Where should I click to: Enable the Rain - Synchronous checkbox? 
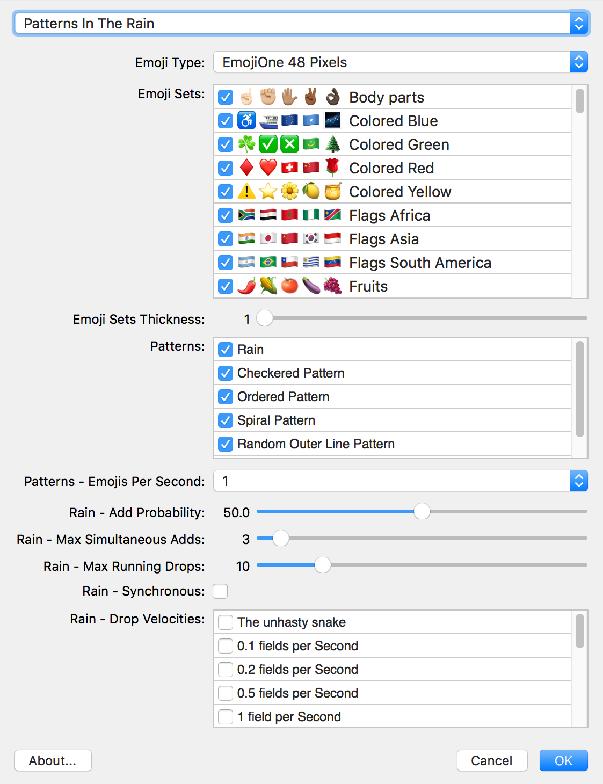[x=220, y=591]
